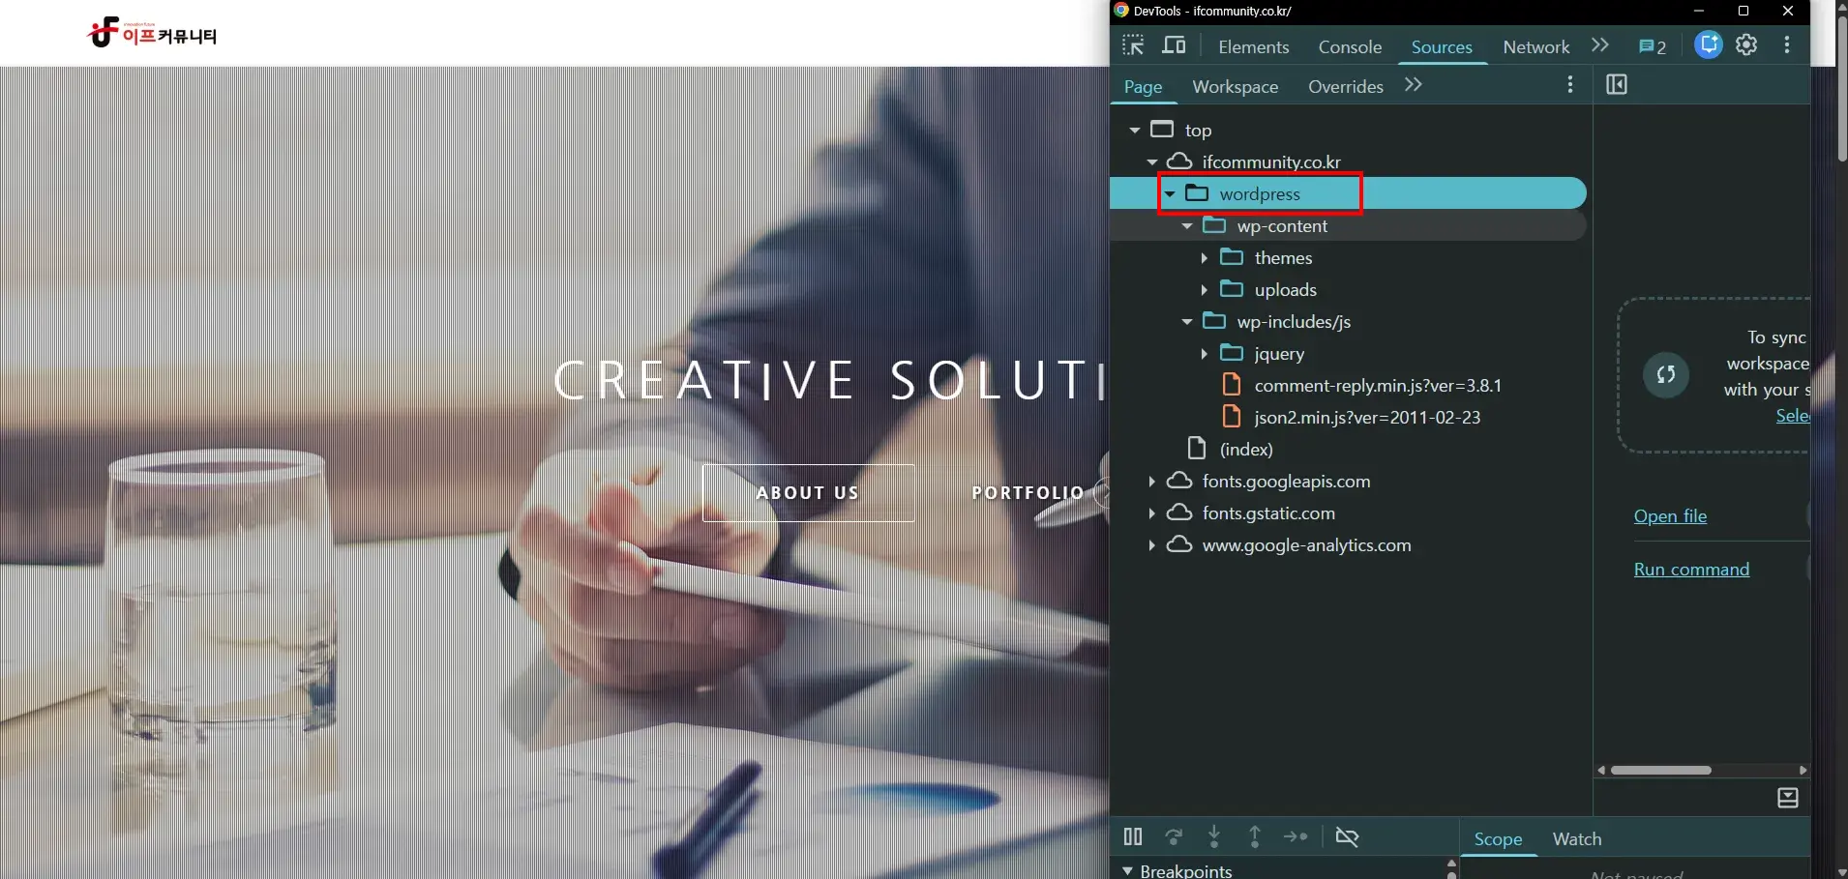
Task: Open DevTools settings gear
Action: [x=1746, y=45]
